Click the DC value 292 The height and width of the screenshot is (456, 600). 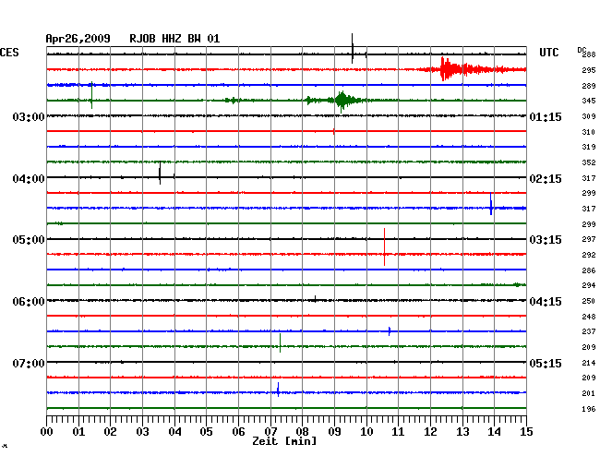[x=589, y=255]
